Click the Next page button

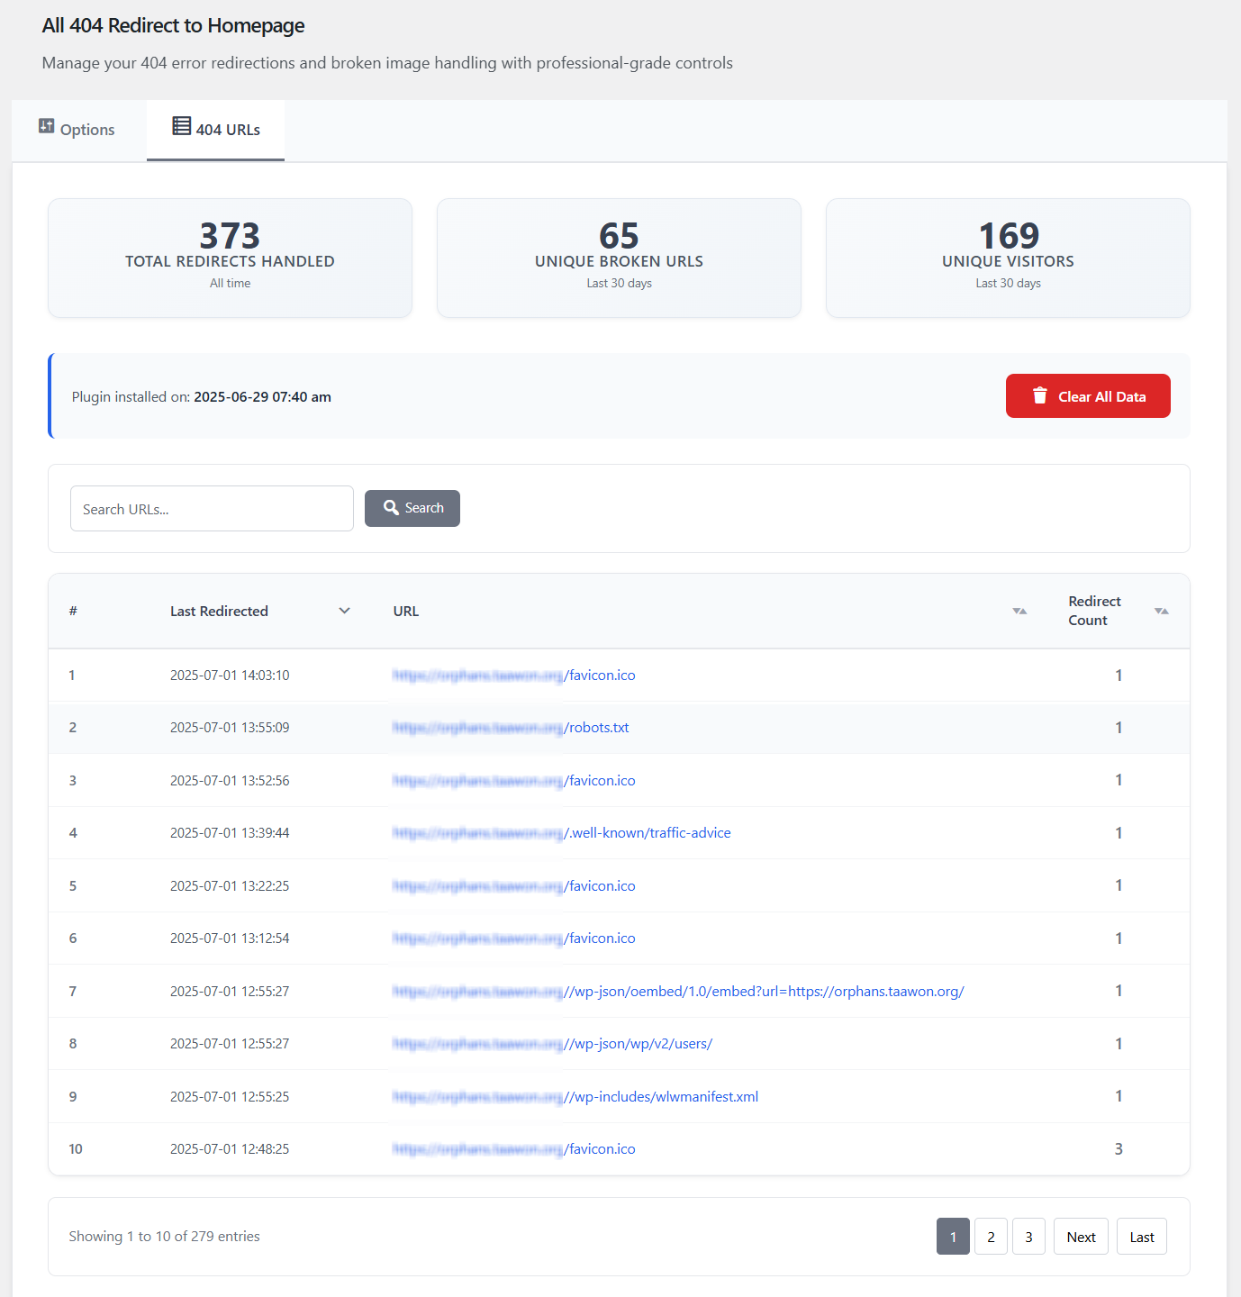point(1081,1237)
